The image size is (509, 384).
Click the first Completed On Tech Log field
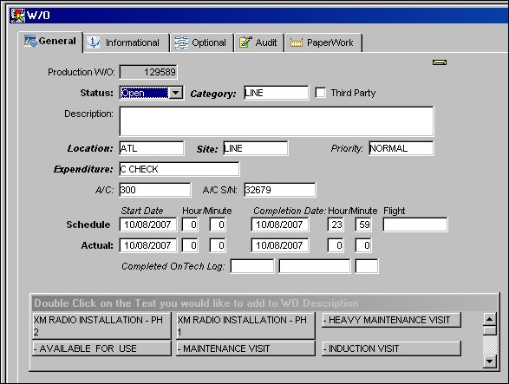pos(252,266)
